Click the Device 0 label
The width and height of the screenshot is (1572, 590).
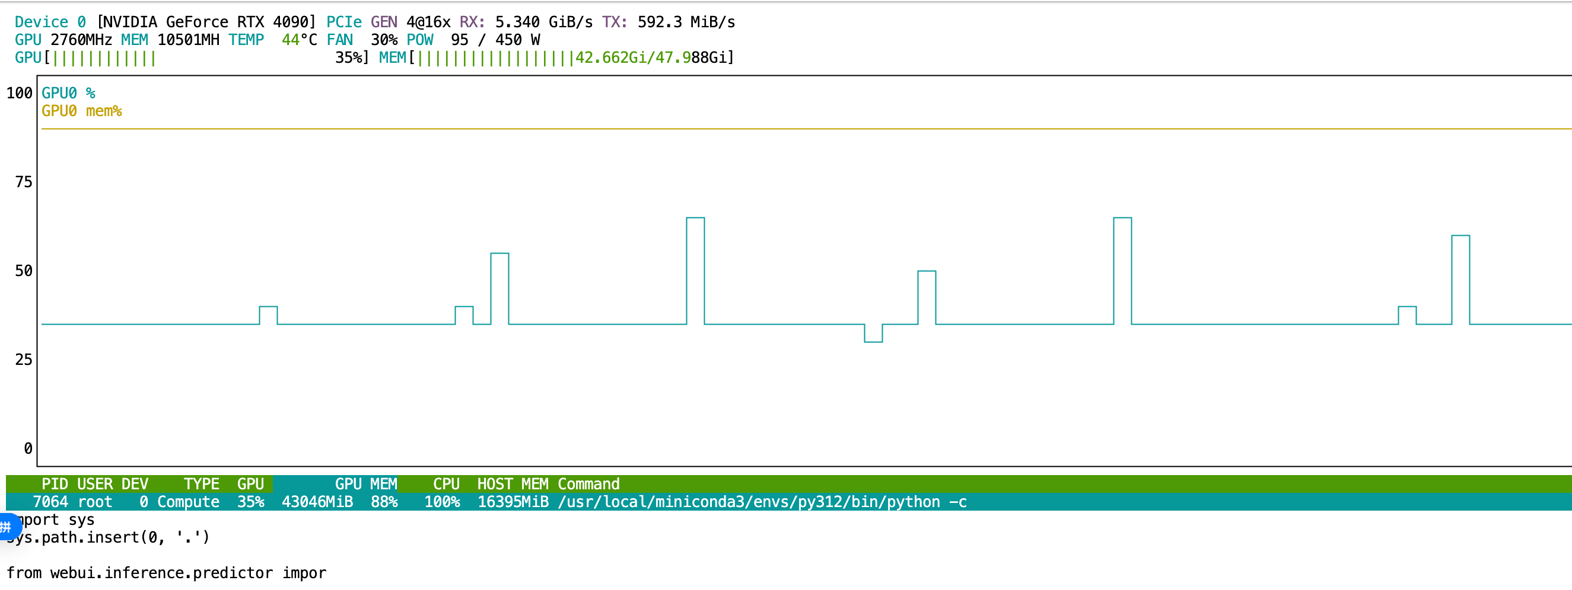pos(50,23)
